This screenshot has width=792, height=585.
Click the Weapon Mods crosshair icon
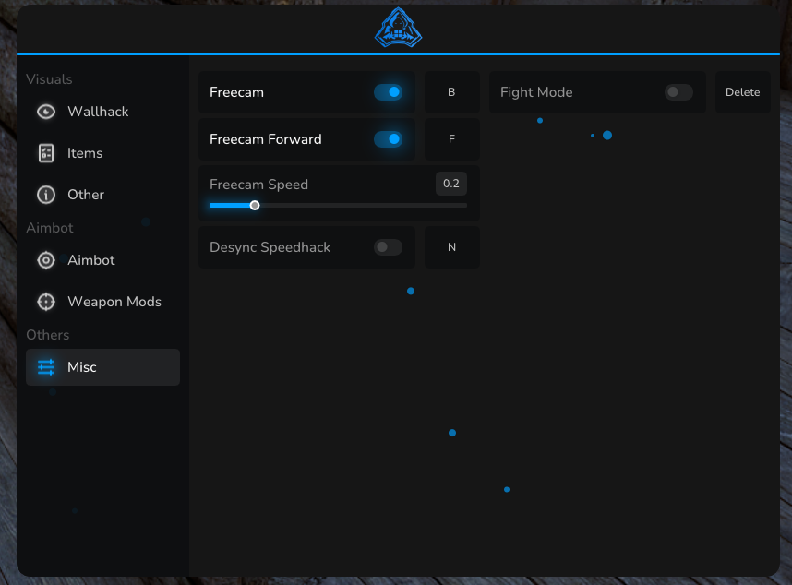(46, 302)
